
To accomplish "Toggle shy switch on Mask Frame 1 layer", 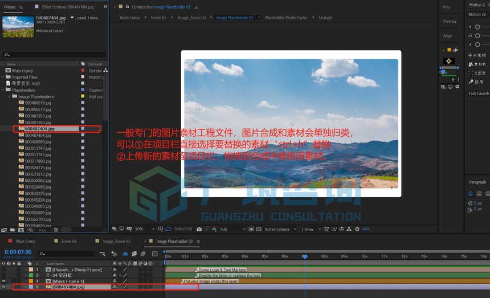I will pos(115,281).
